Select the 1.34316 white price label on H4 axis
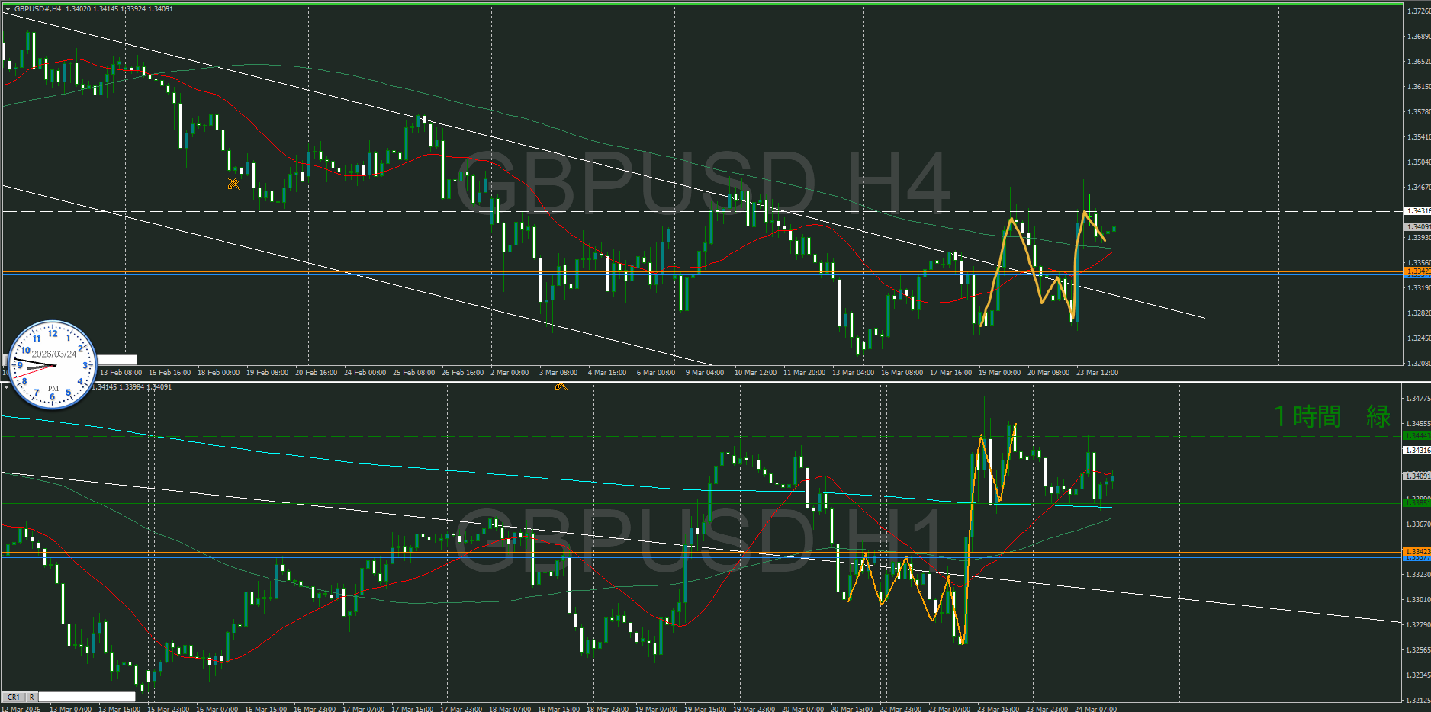The image size is (1431, 712). pyautogui.click(x=1417, y=210)
